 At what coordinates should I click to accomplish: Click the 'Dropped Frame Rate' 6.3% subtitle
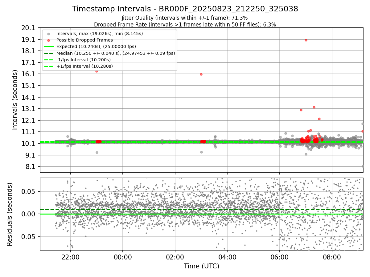(185, 24)
